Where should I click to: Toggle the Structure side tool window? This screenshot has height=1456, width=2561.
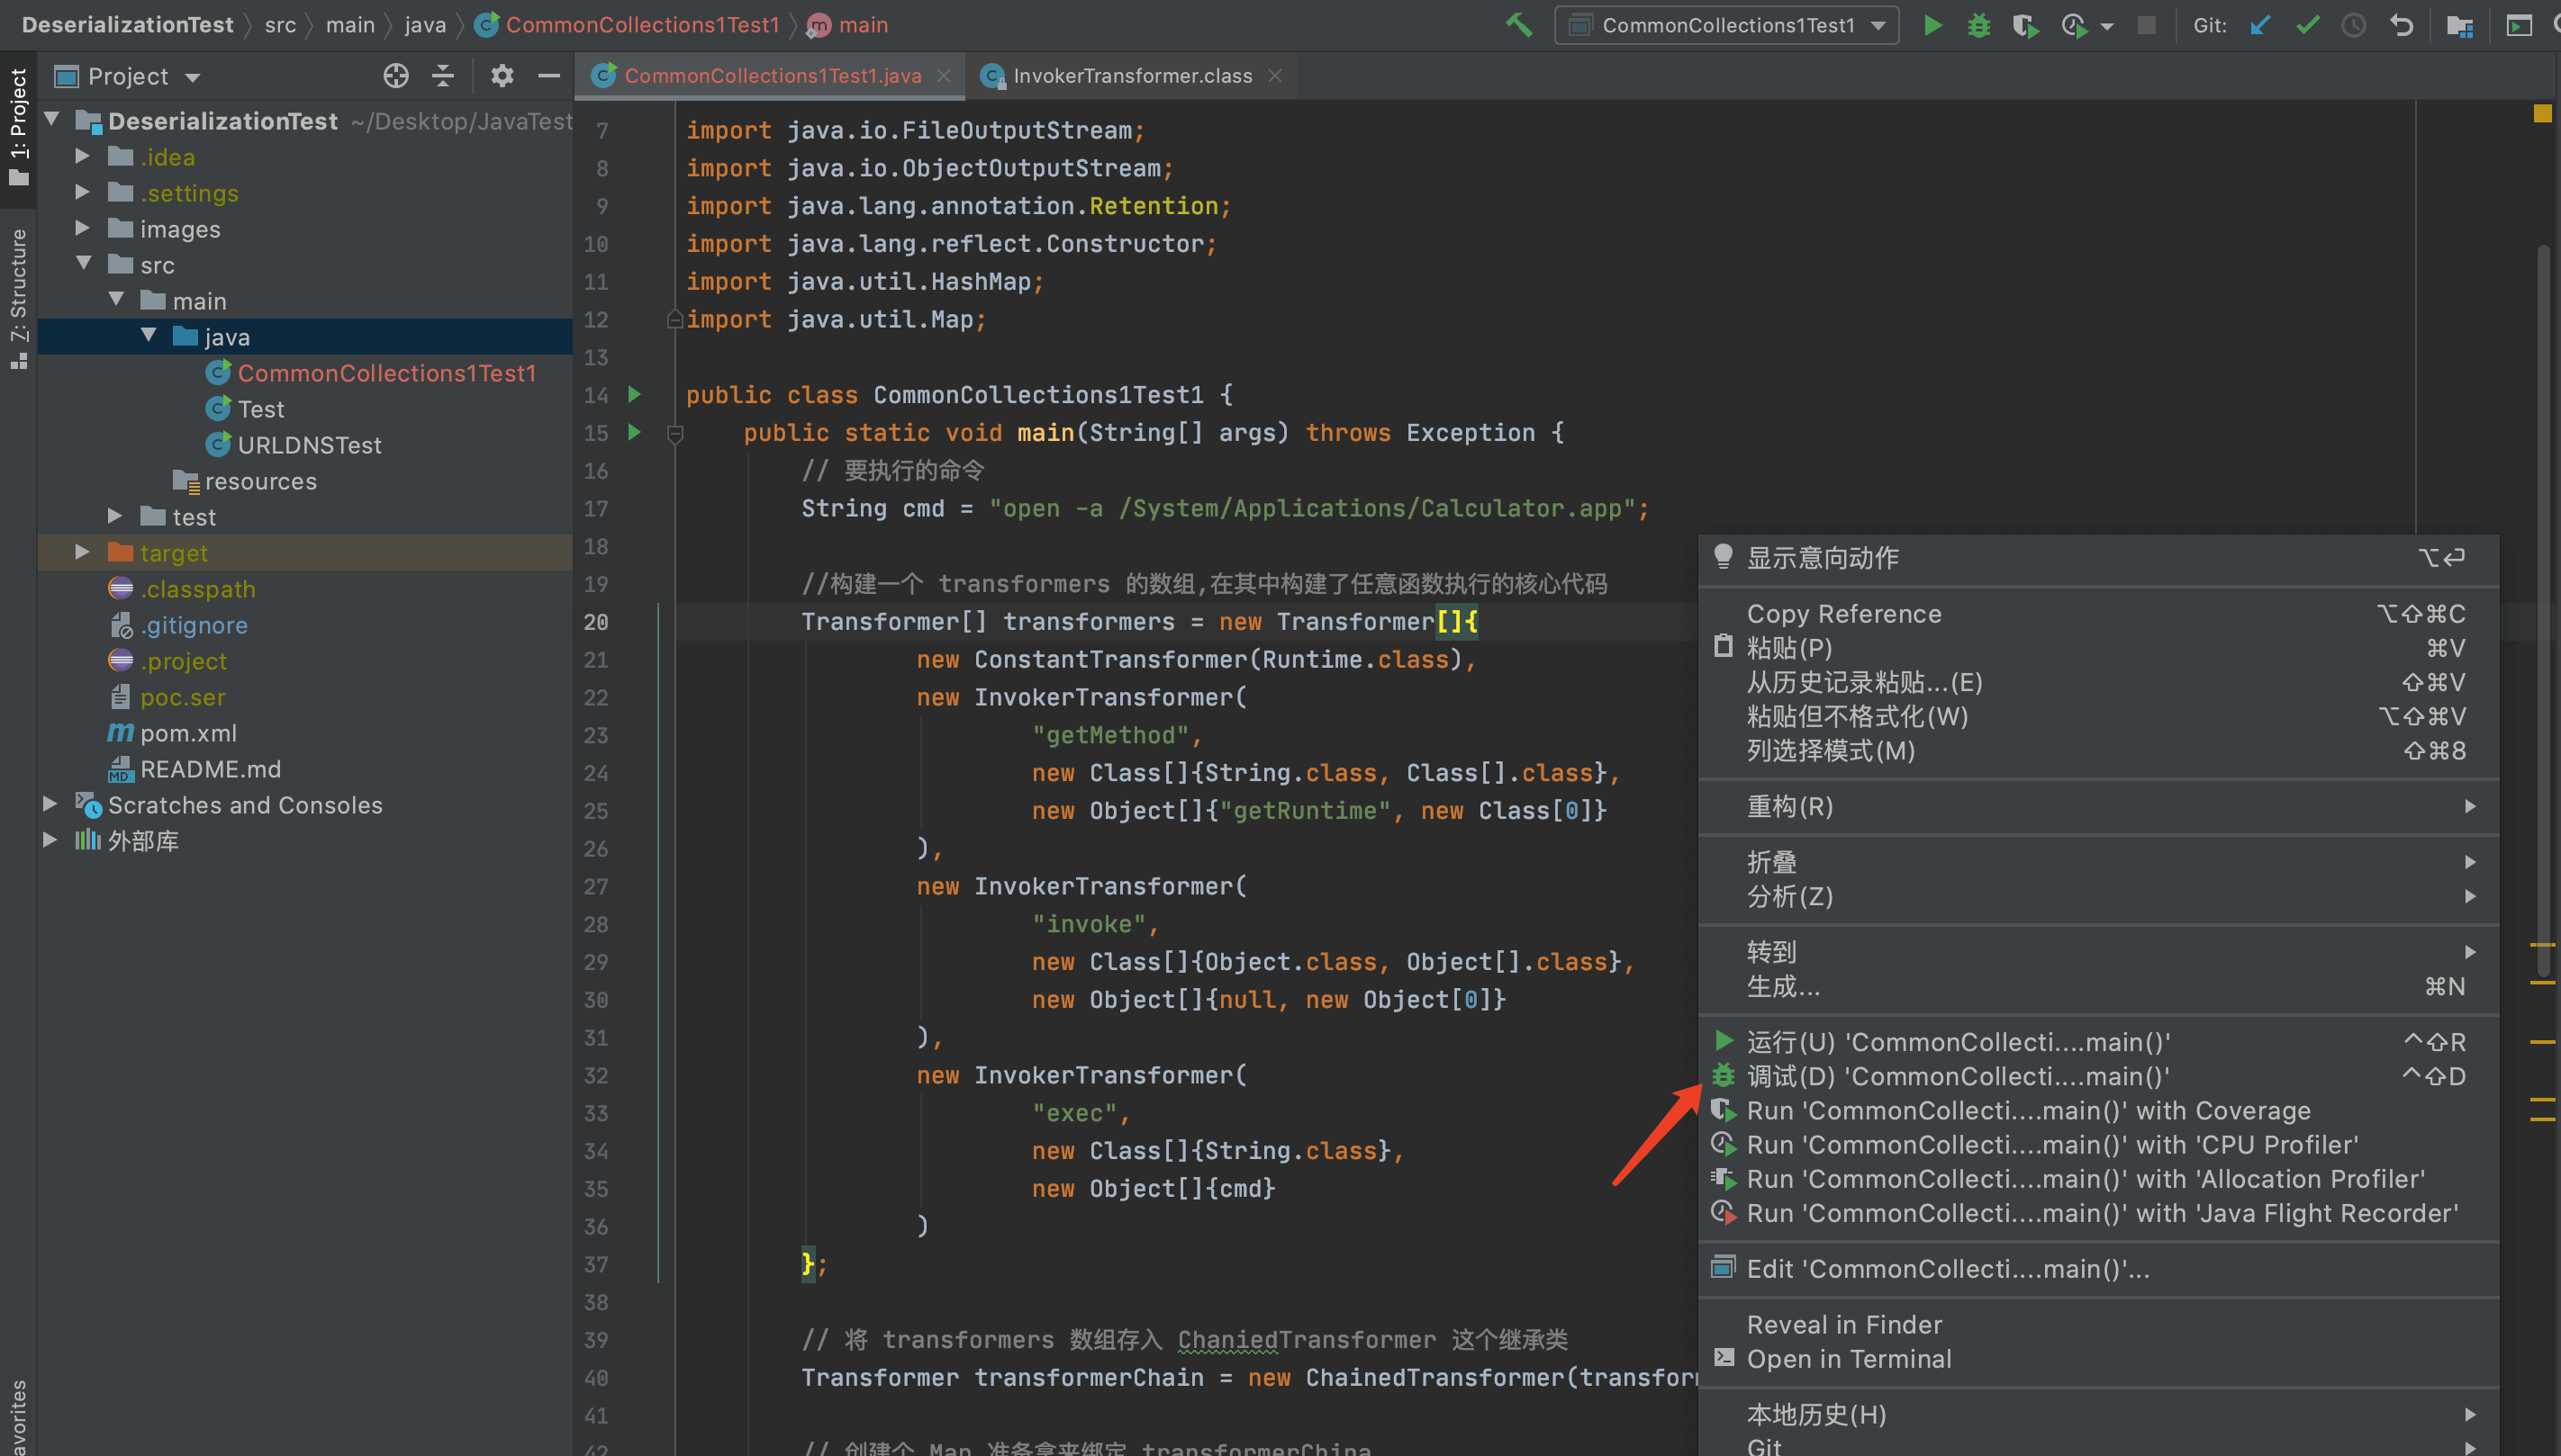click(x=18, y=298)
